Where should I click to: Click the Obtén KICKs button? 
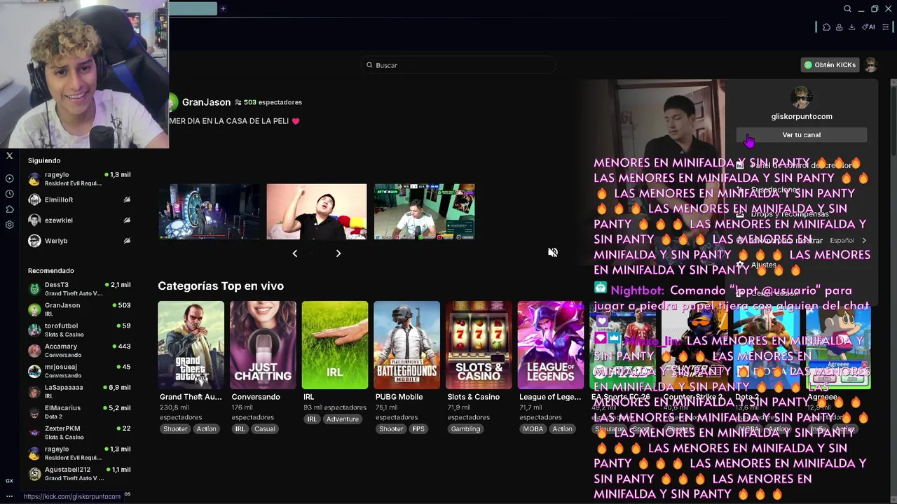pyautogui.click(x=830, y=65)
